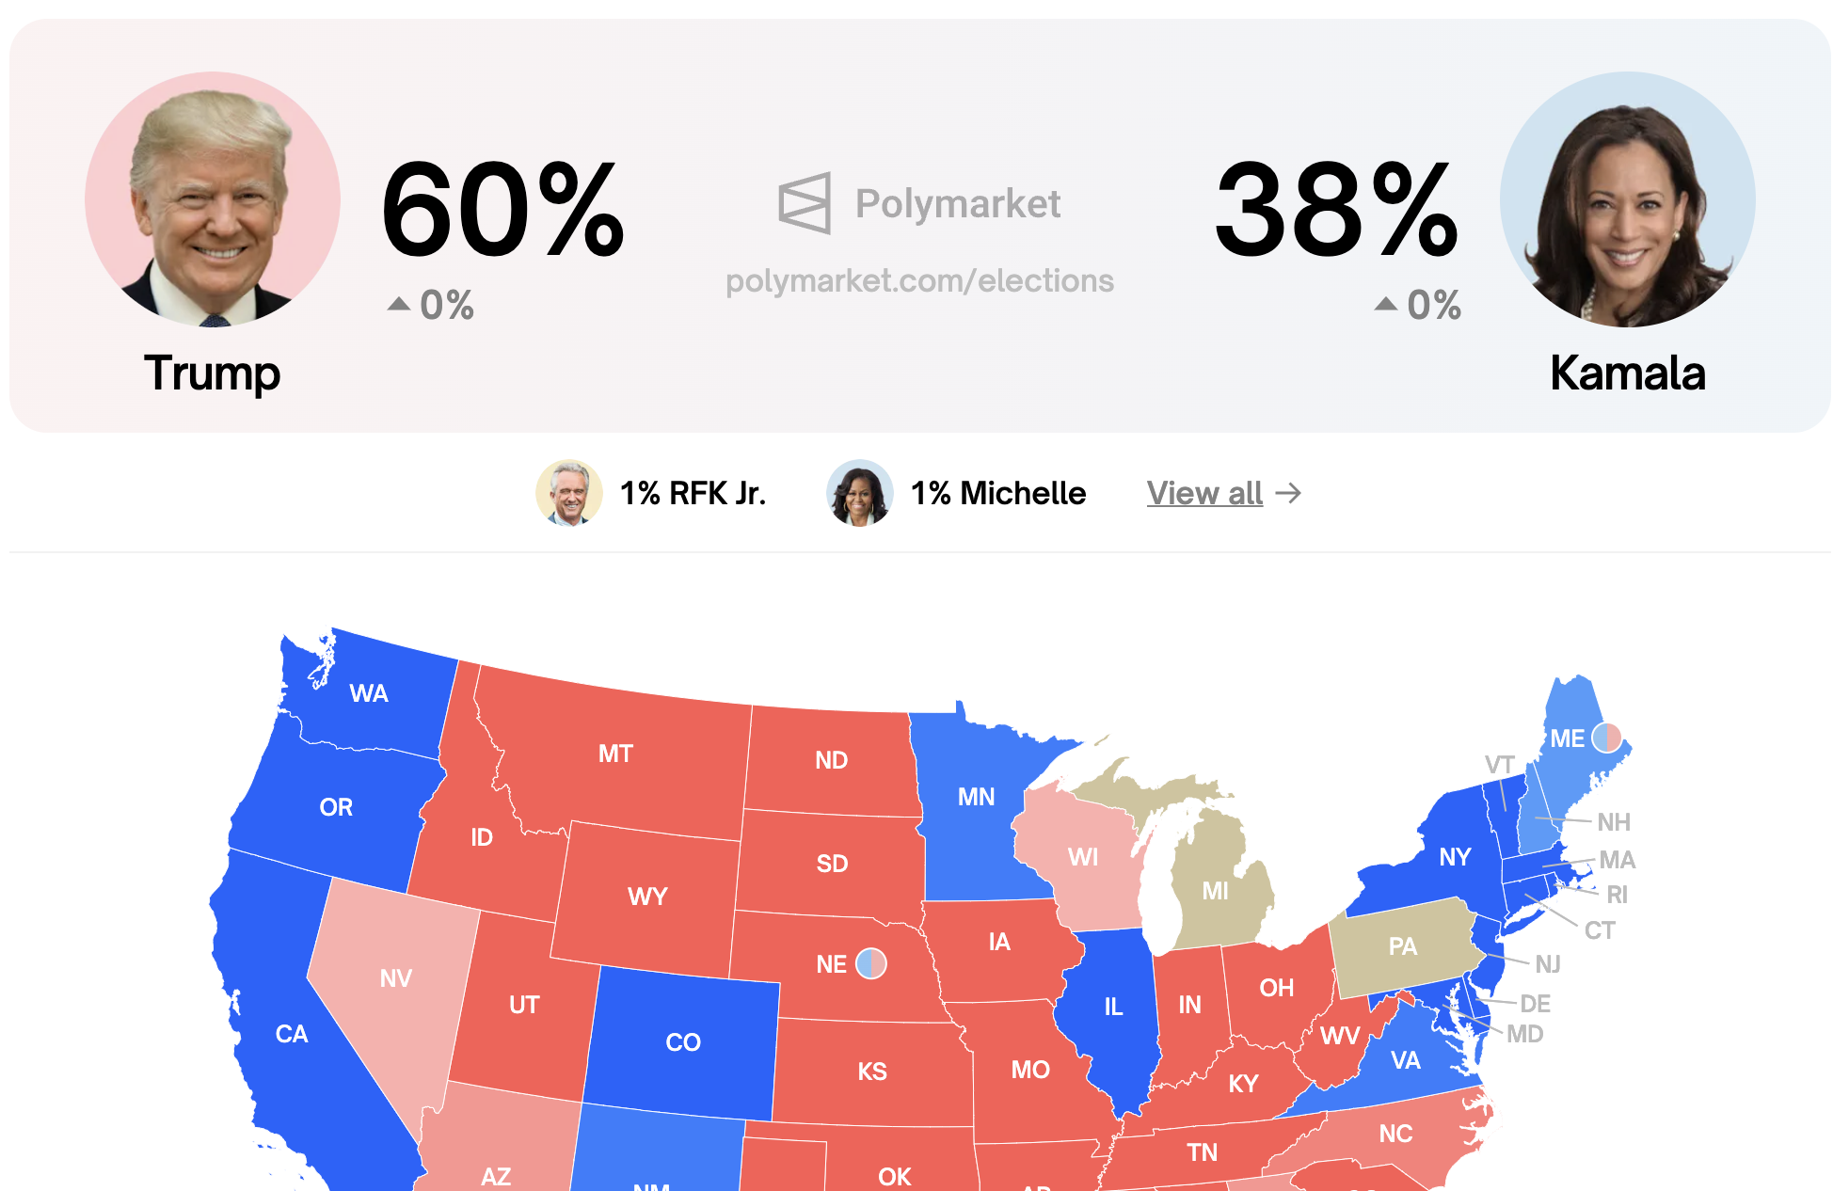Click Michelle's small avatar

pyautogui.click(x=859, y=493)
